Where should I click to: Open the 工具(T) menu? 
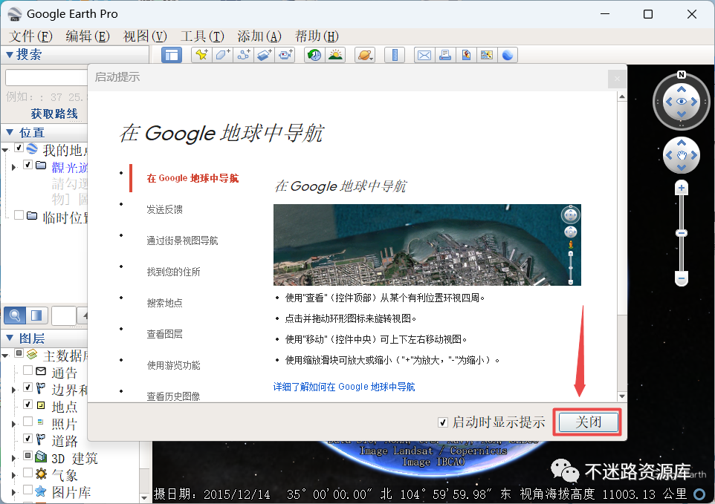pos(202,36)
